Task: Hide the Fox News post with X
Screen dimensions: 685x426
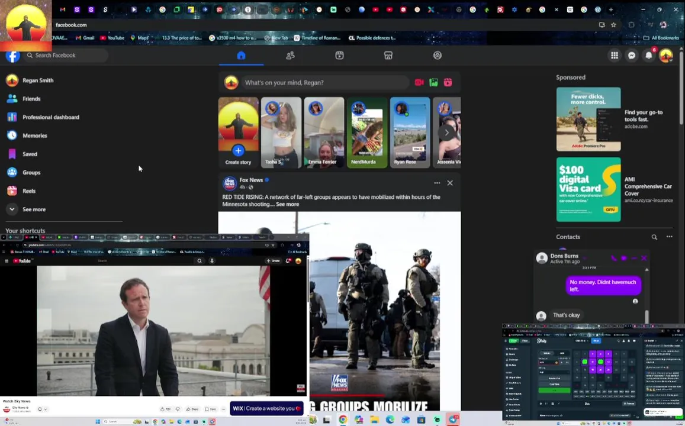Action: tap(450, 183)
